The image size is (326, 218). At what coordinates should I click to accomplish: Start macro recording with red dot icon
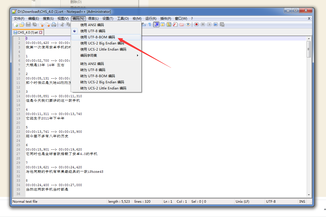coord(196,24)
